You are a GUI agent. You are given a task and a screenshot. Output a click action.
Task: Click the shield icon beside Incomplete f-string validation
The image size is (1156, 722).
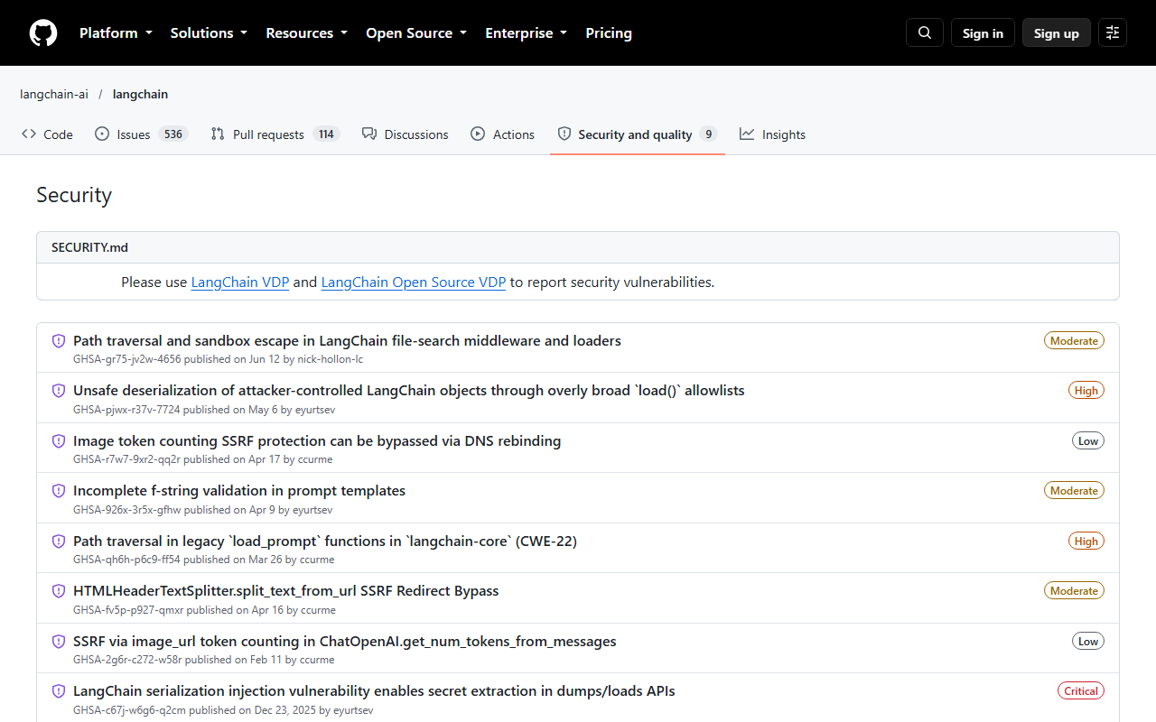[59, 491]
